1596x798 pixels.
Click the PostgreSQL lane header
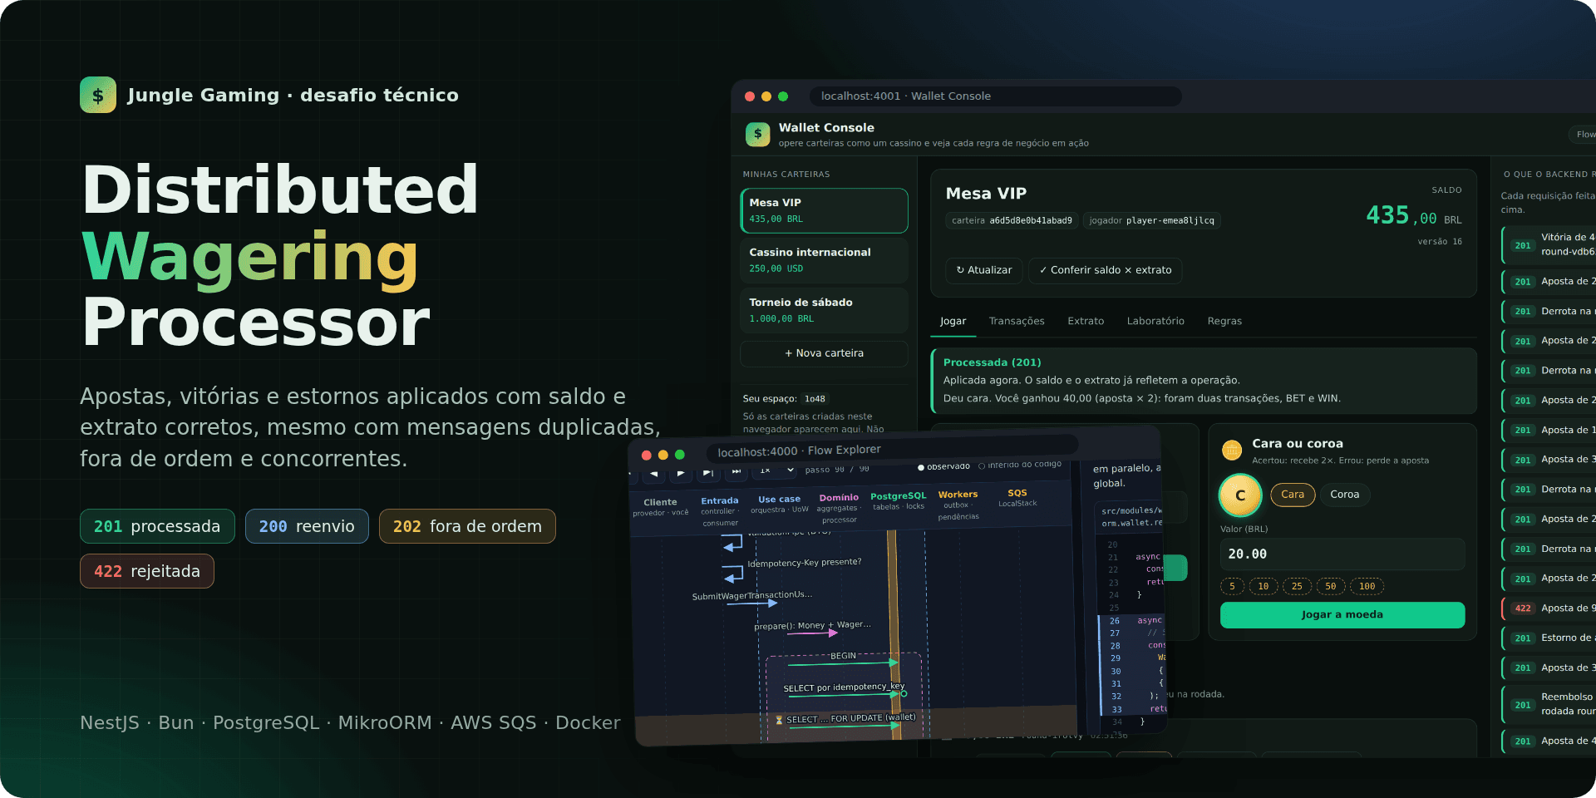click(898, 500)
